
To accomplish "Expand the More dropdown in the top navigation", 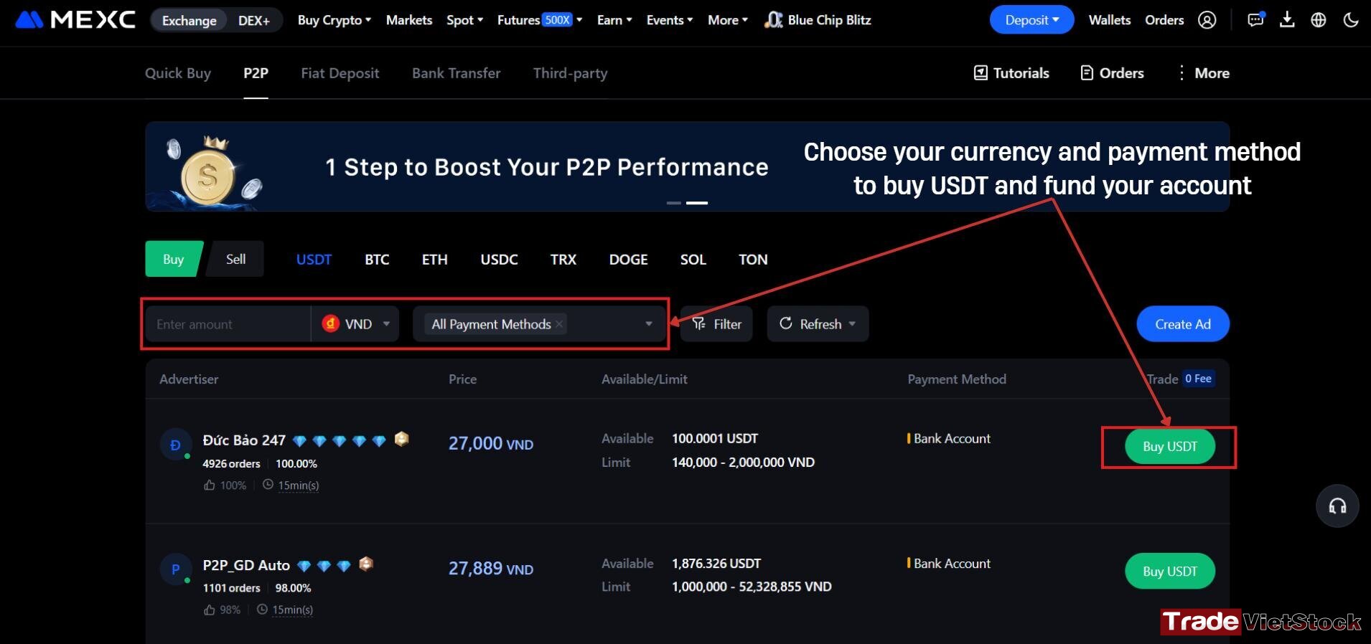I will pos(728,20).
